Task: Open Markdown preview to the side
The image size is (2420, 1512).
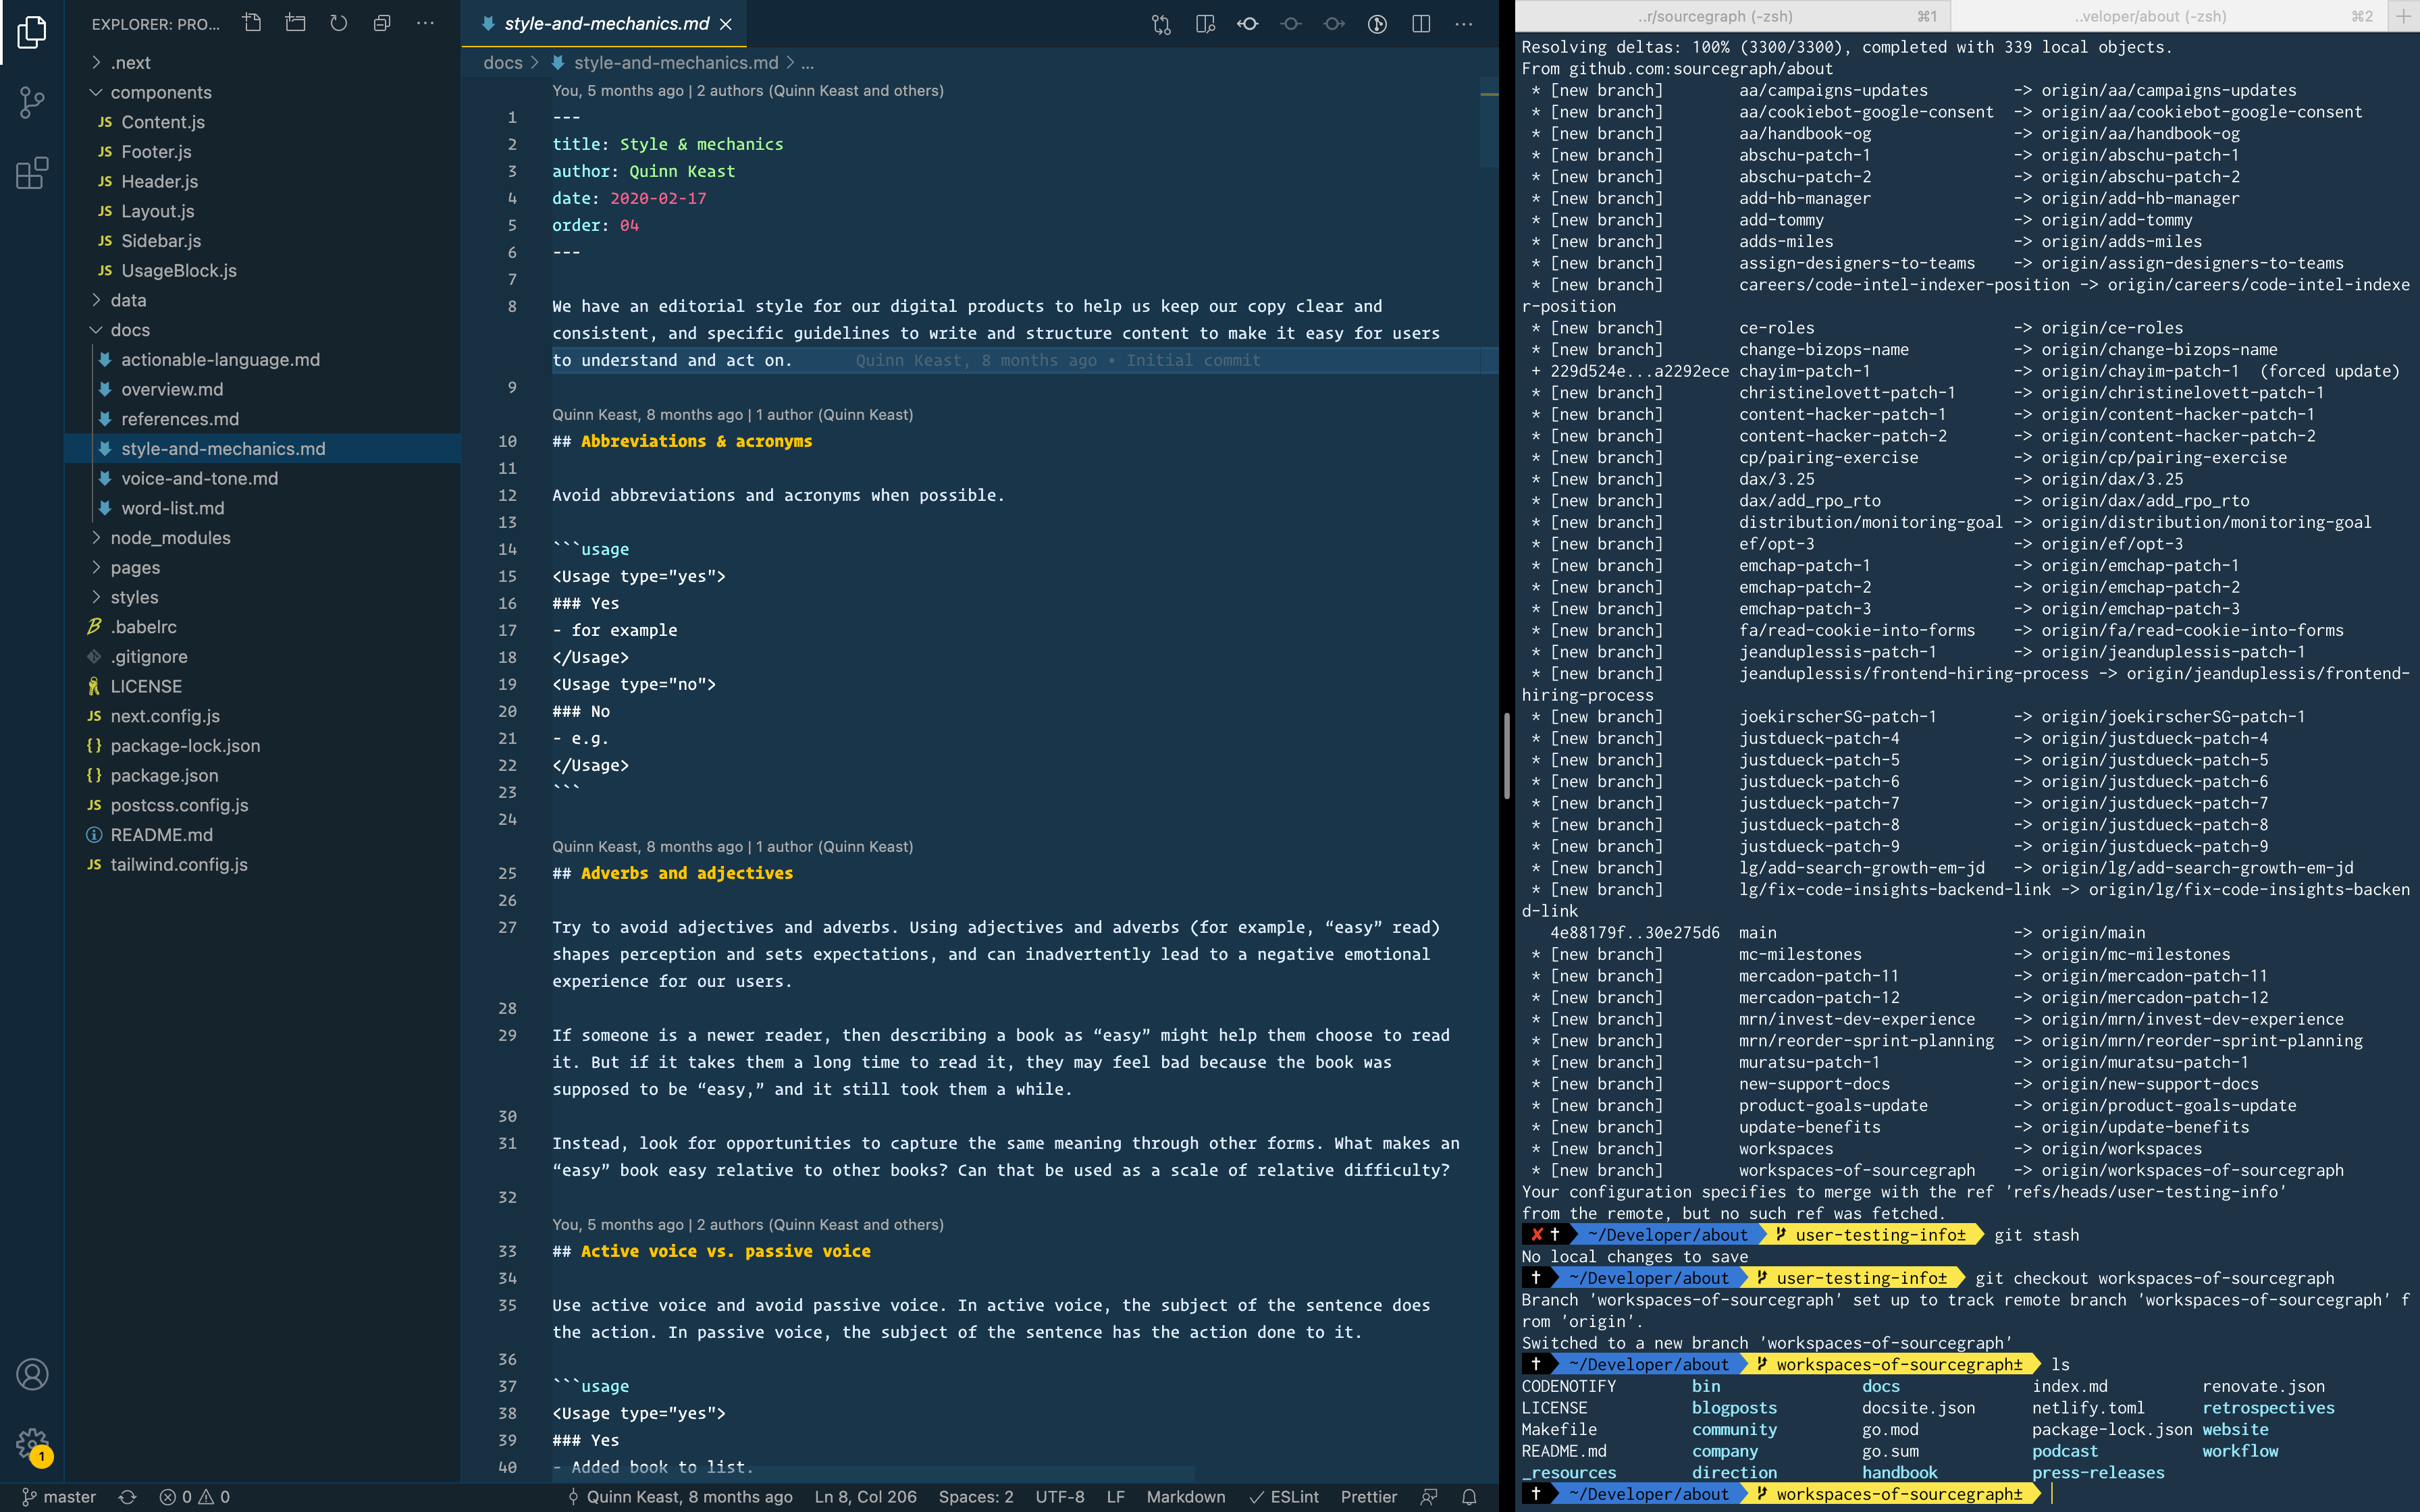Action: point(1205,24)
